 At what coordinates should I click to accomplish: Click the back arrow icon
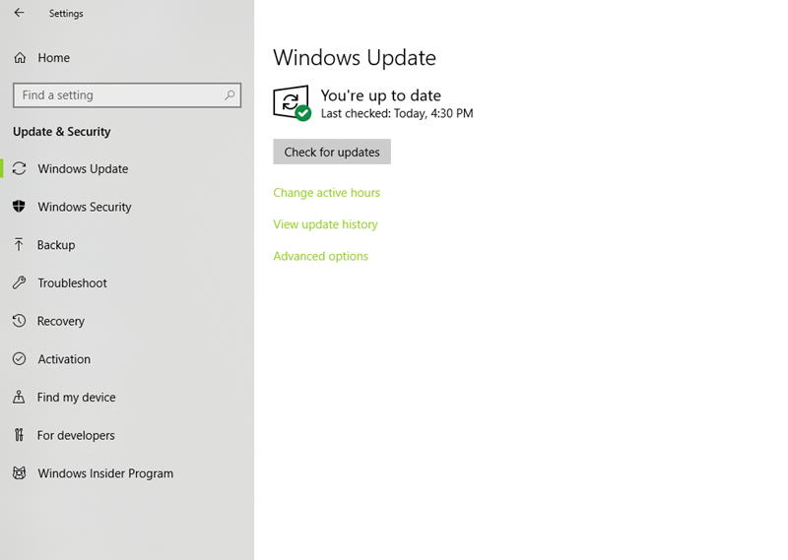(x=19, y=13)
